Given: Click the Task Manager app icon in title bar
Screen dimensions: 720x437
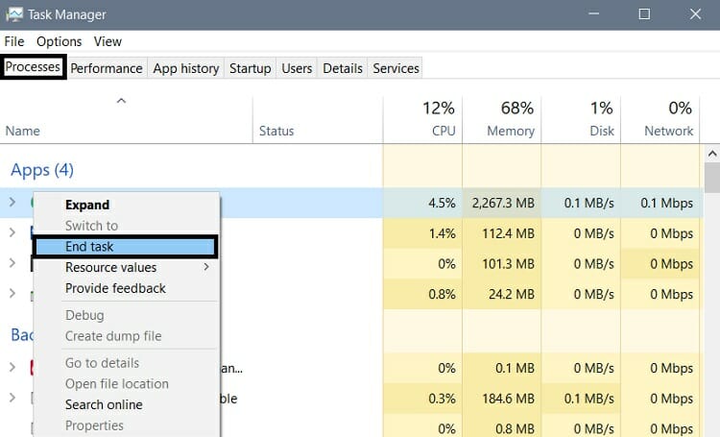Looking at the screenshot, I should pos(16,14).
